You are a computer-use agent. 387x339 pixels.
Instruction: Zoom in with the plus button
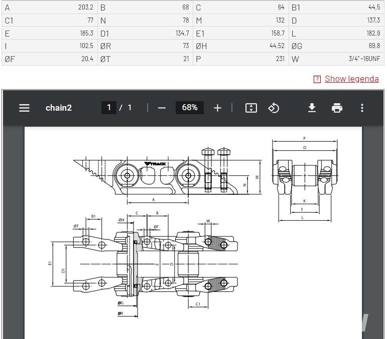coord(217,108)
